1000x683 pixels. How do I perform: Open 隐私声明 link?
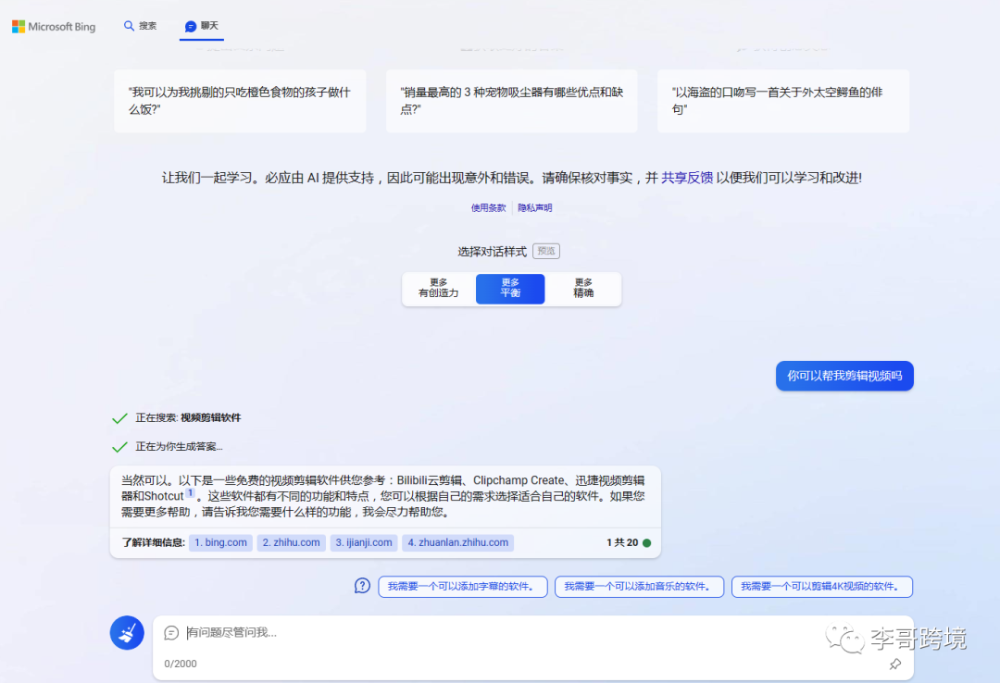point(535,208)
